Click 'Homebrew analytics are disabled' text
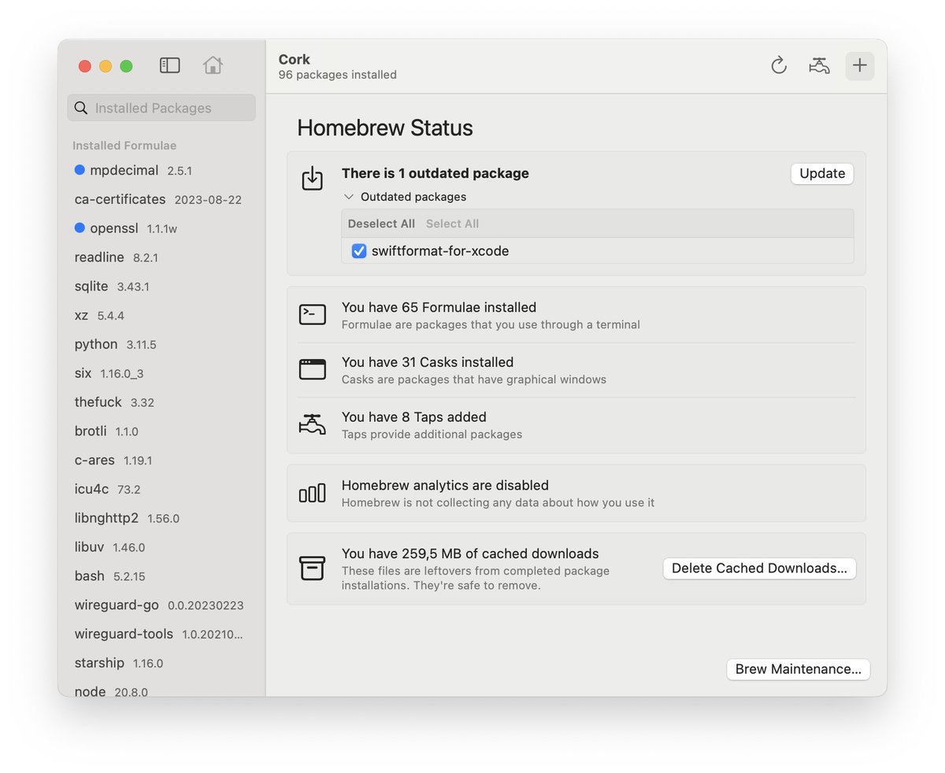This screenshot has height=773, width=945. click(445, 486)
